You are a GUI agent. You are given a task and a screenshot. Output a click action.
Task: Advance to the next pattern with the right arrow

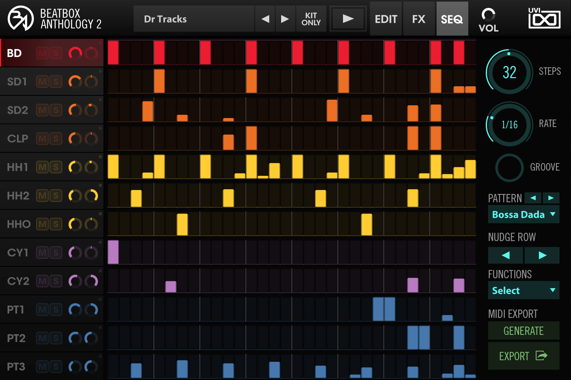551,198
